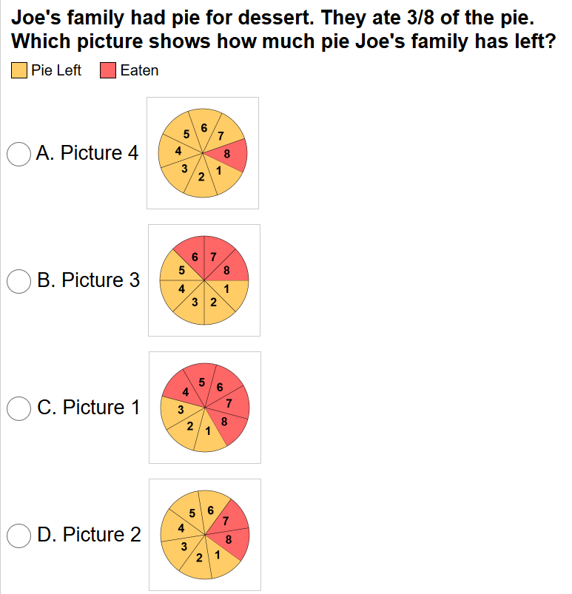Click the "Eaten" legend text
572x594 pixels.
[x=139, y=71]
